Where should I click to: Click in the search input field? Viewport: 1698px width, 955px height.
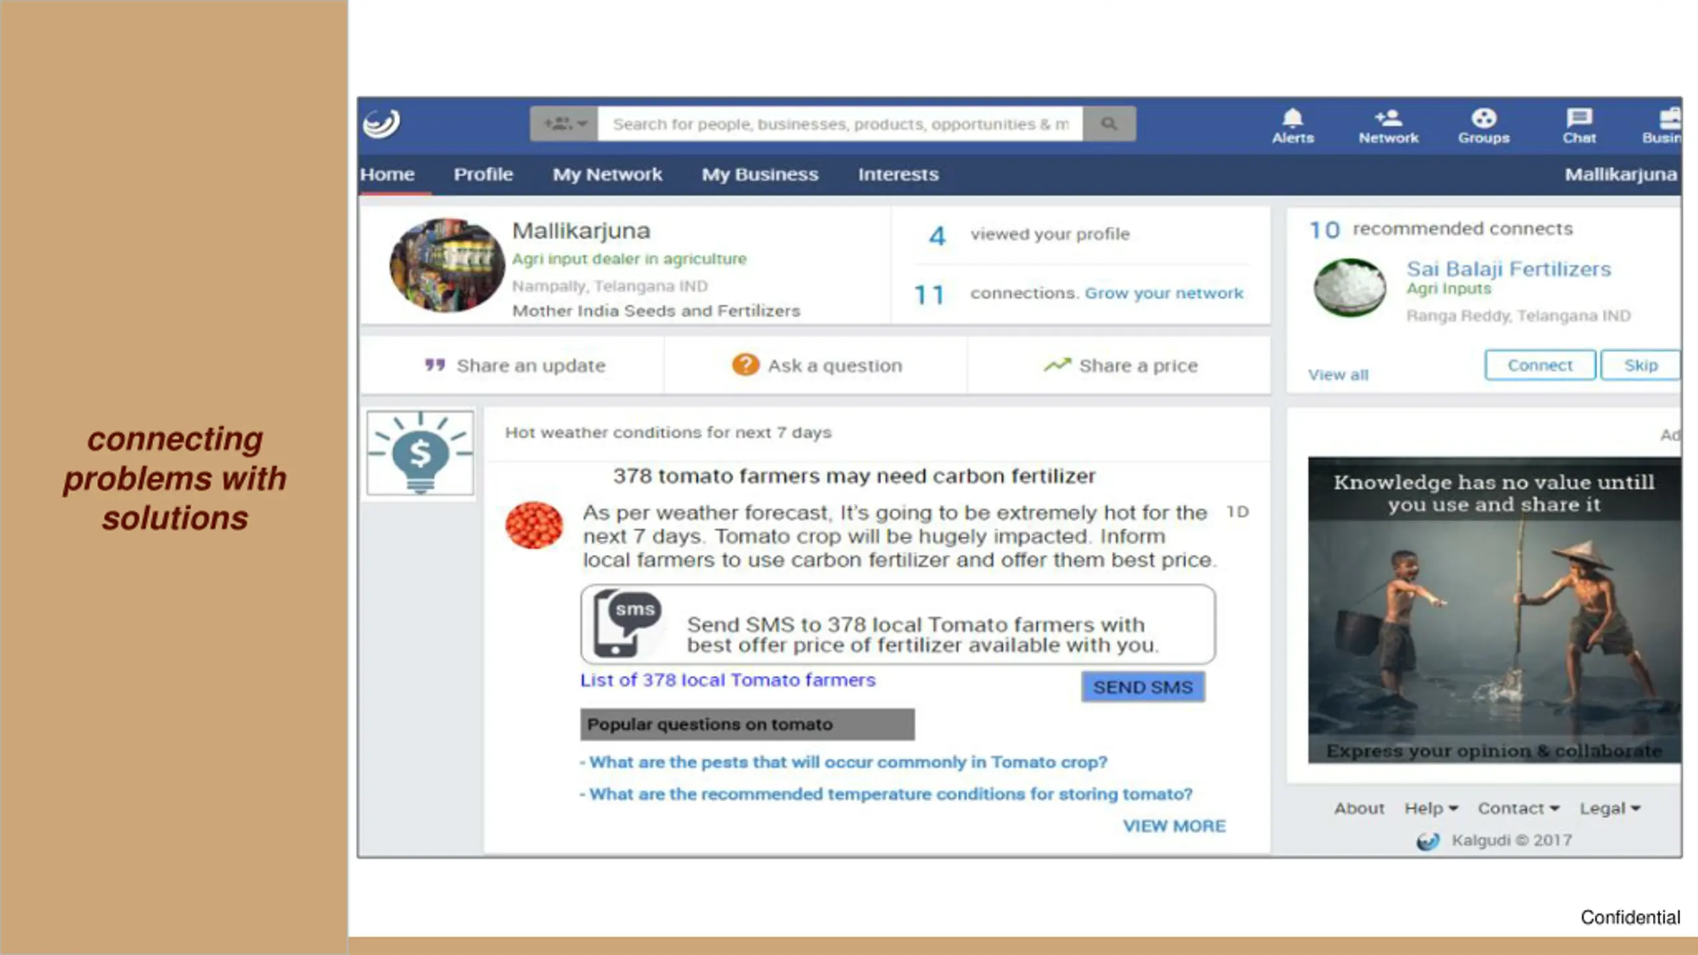tap(840, 124)
